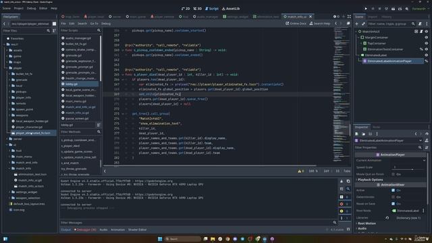Open the Script workspace
The width and height of the screenshot is (432, 243).
click(x=211, y=9)
